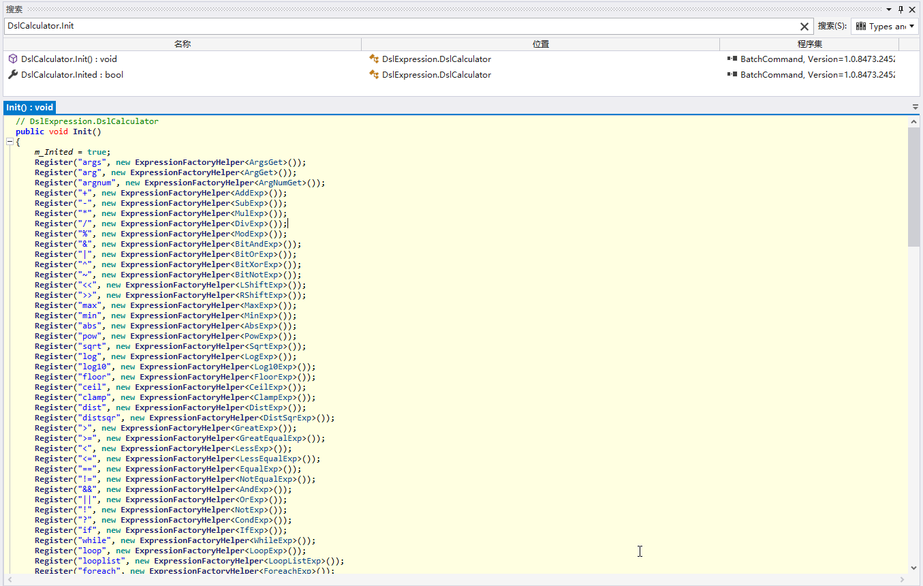
Task: Click the vertical scrollbar up arrow
Action: 913,121
